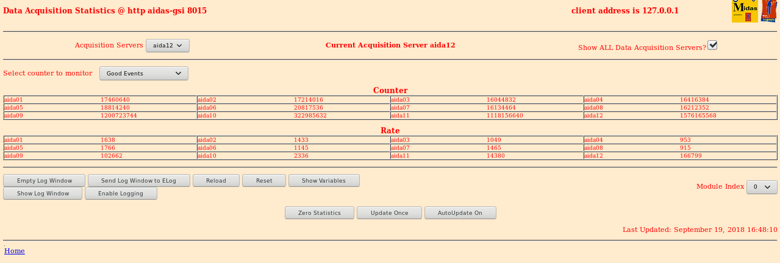Viewport: 780px width, 263px height.
Task: Click the Tcl logo icon beside Midas
Action: [x=768, y=11]
